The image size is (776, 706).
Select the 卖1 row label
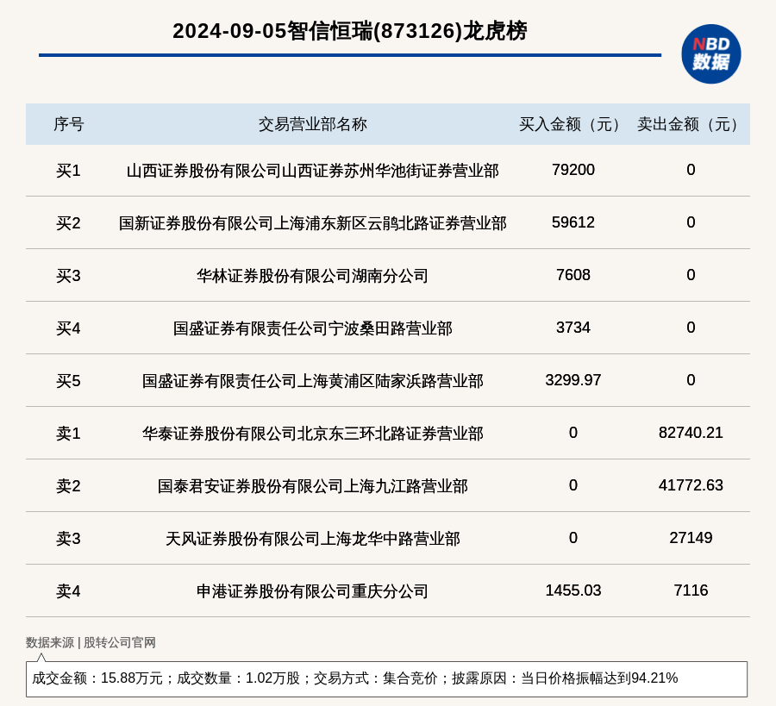pos(68,434)
